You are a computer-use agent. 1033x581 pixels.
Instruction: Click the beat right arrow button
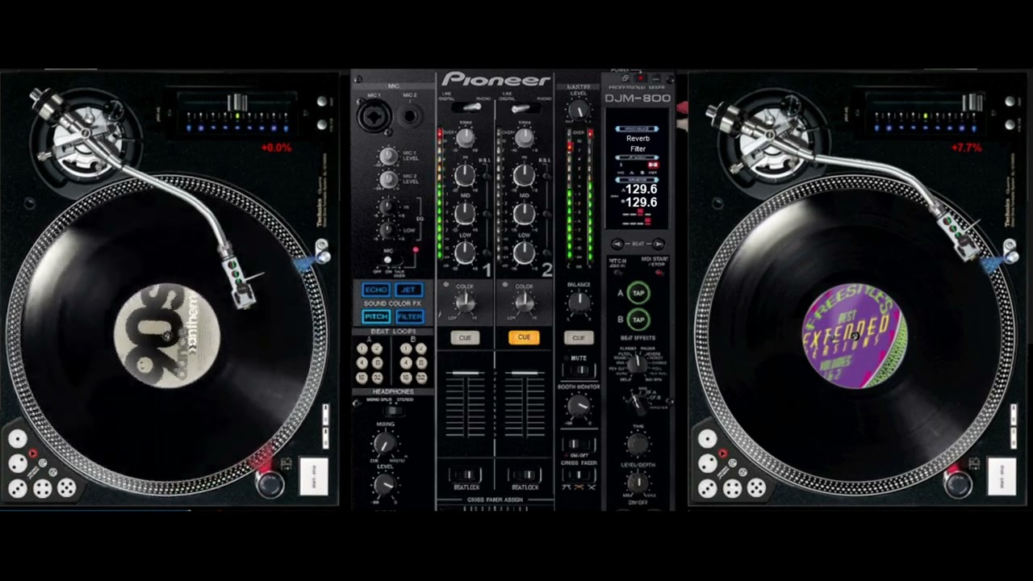pyautogui.click(x=658, y=244)
